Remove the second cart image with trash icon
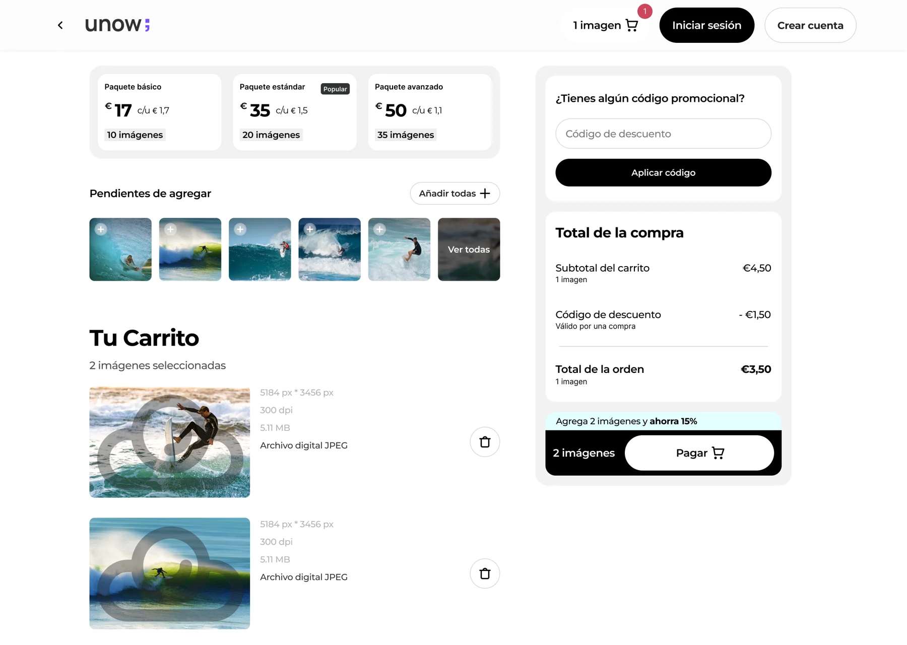The height and width of the screenshot is (645, 907). point(485,573)
